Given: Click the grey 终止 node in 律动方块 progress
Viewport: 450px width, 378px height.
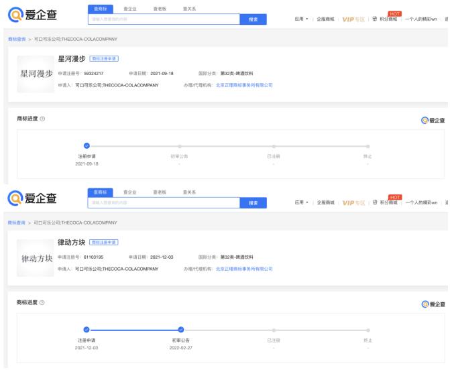Looking at the screenshot, I should click(x=368, y=330).
